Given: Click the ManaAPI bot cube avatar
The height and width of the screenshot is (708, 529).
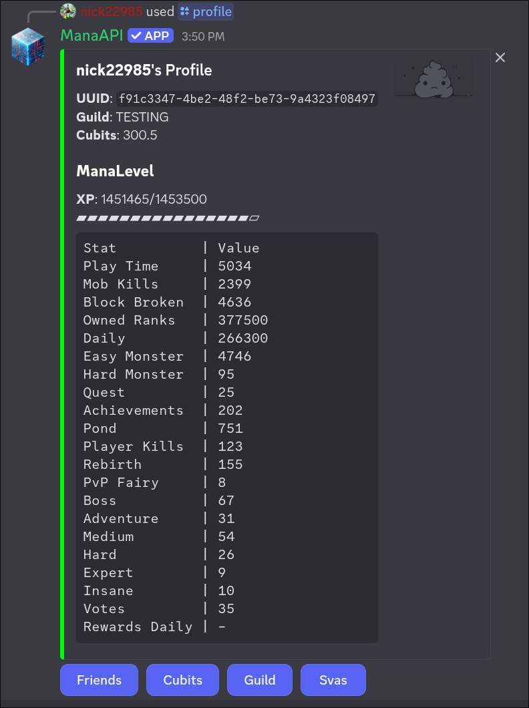Looking at the screenshot, I should [x=27, y=47].
